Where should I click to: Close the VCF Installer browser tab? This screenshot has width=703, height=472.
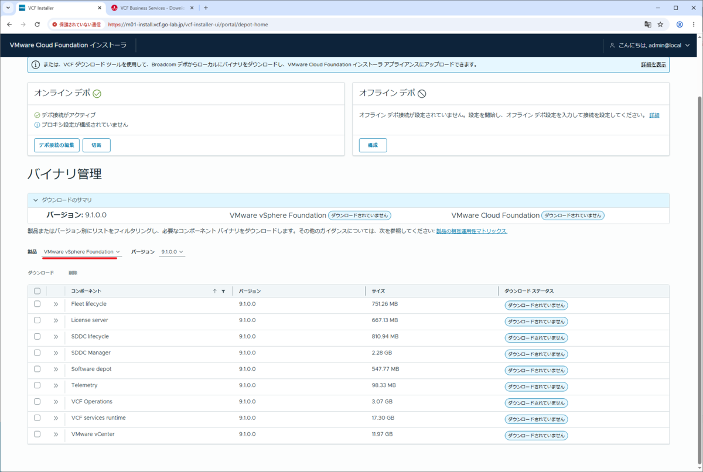coord(99,8)
